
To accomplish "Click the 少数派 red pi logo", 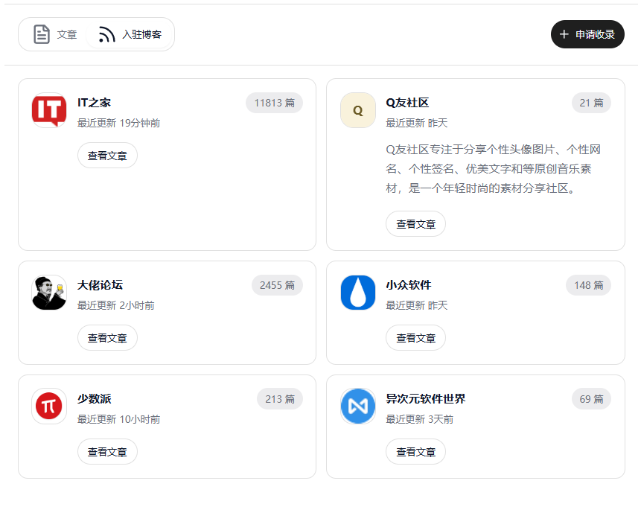I will [x=49, y=406].
